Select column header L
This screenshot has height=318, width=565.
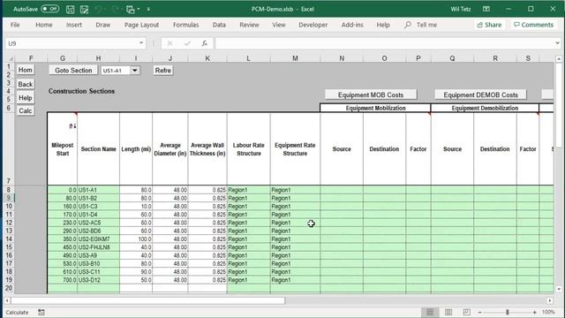pyautogui.click(x=248, y=58)
